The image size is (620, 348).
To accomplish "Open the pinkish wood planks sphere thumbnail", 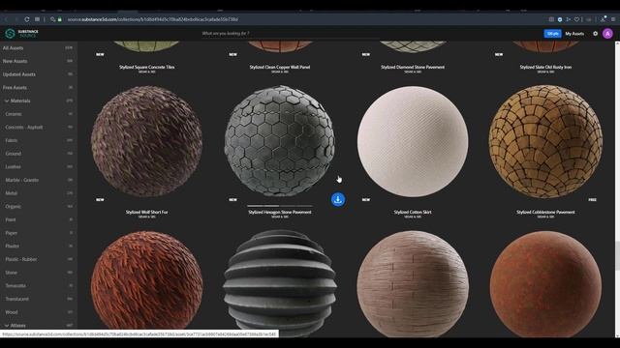I will pos(413,283).
